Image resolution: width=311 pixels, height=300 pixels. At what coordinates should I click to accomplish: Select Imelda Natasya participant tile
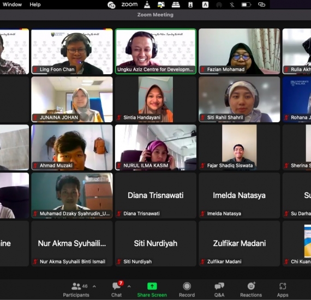240,195
